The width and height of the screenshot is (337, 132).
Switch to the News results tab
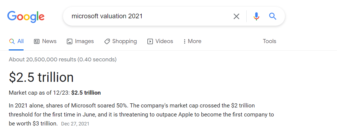point(45,41)
